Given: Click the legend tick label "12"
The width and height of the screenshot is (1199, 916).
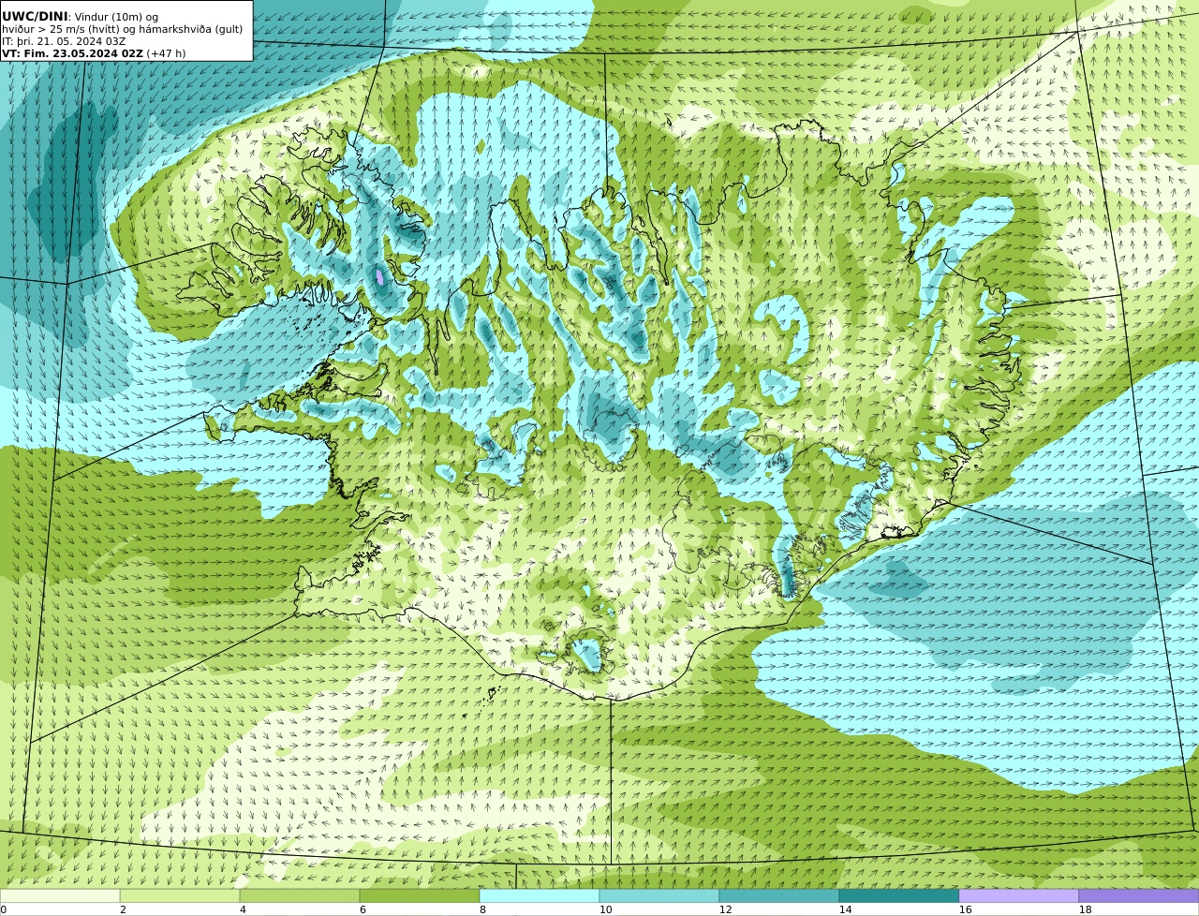Looking at the screenshot, I should tap(725, 909).
